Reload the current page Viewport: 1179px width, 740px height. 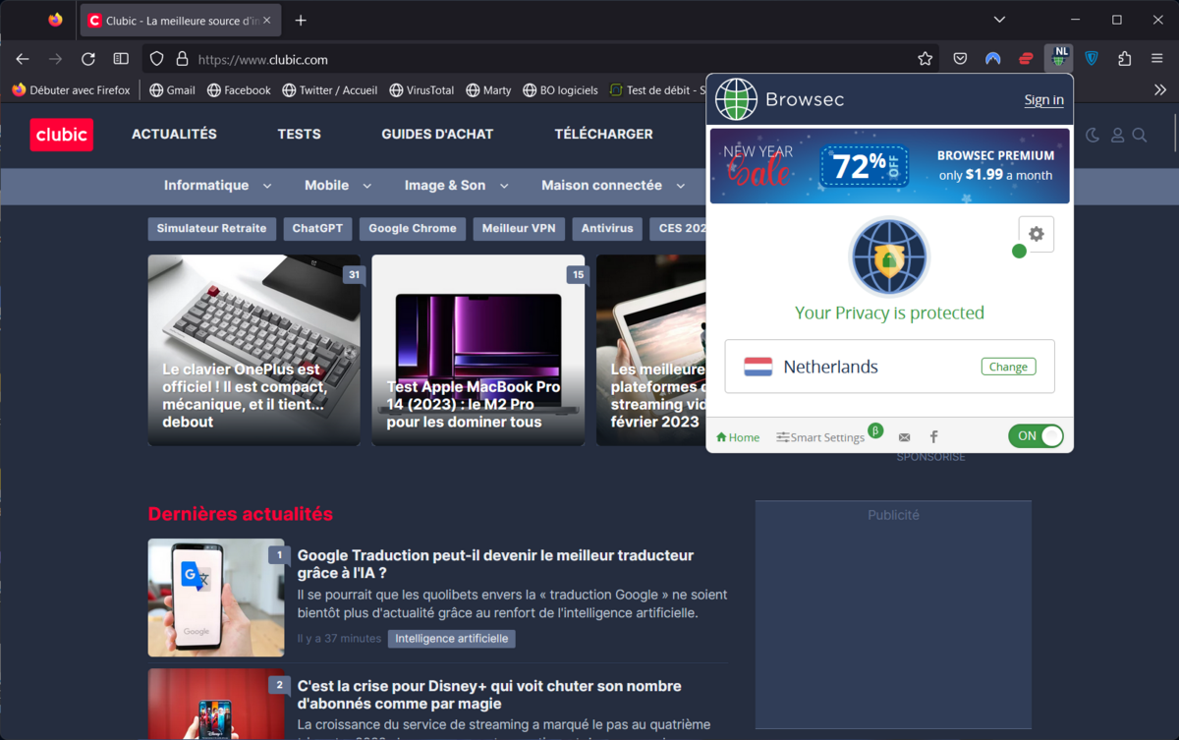87,59
